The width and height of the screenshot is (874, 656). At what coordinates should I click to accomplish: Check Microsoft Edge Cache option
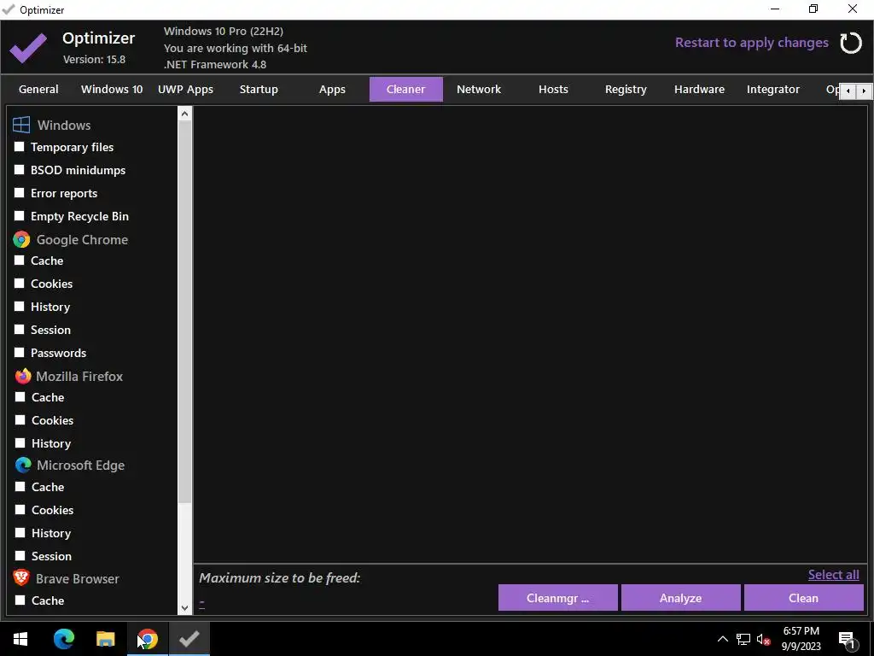click(20, 487)
